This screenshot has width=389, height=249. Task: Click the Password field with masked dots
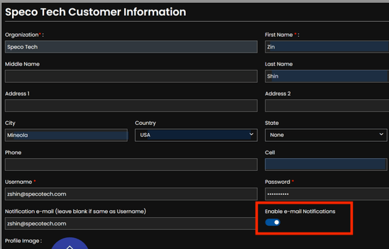[x=327, y=194]
